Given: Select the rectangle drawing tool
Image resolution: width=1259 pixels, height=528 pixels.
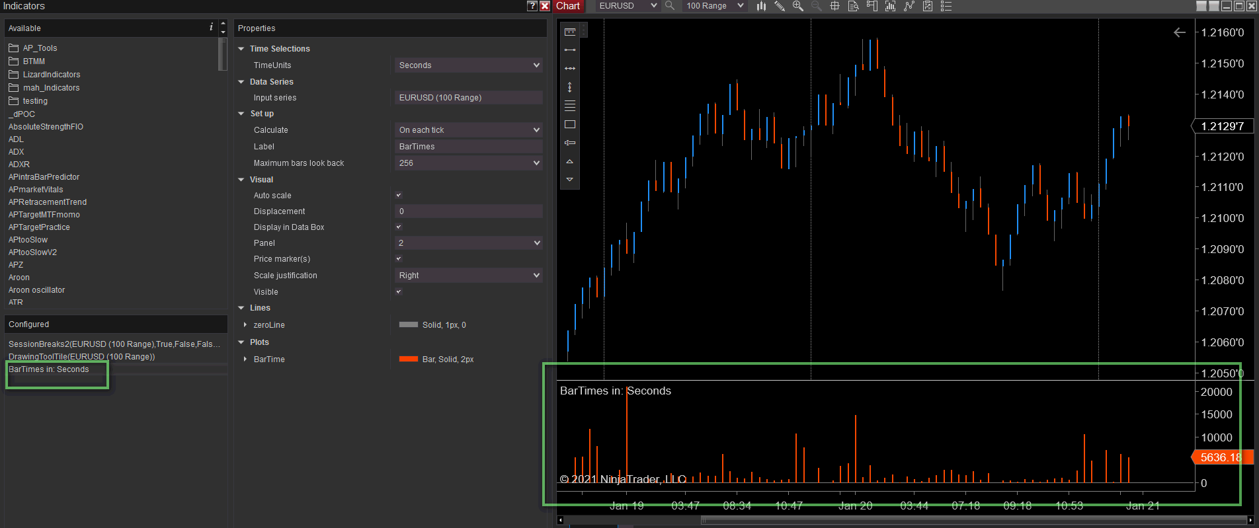Looking at the screenshot, I should (570, 124).
